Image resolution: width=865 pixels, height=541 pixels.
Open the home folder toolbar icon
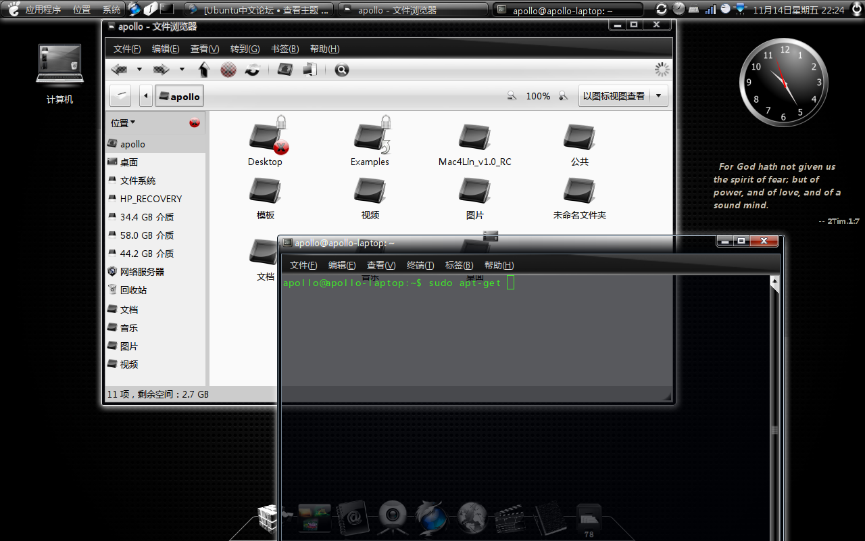pyautogui.click(x=285, y=69)
